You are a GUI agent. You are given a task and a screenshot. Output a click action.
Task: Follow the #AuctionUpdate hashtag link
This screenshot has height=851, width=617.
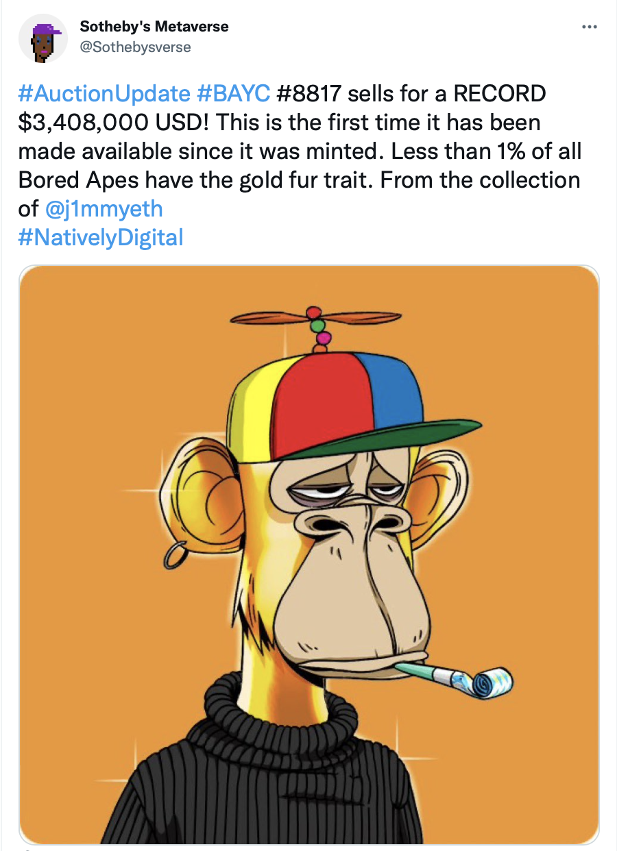pos(105,92)
